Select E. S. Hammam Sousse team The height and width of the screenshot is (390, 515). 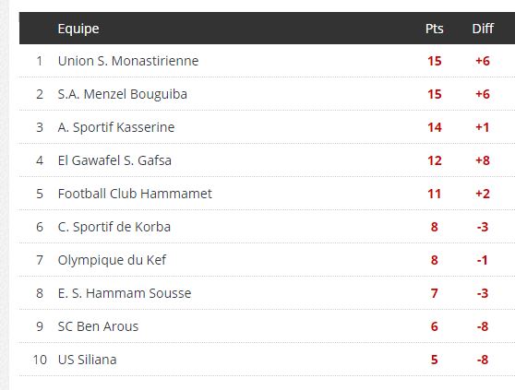(125, 293)
